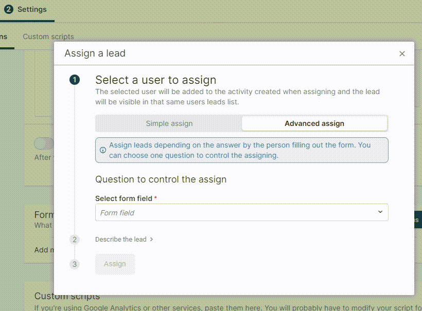
Task: Click step 3 circle indicator
Action: (x=75, y=264)
